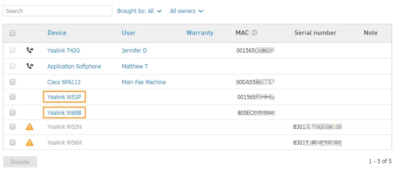Select the Yealink W52P row checkbox
400x173 pixels.
point(13,97)
